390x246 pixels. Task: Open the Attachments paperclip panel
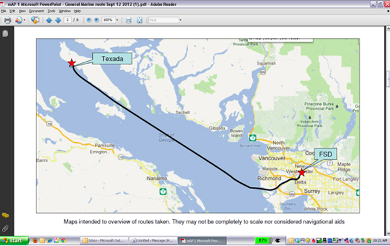coord(5,228)
